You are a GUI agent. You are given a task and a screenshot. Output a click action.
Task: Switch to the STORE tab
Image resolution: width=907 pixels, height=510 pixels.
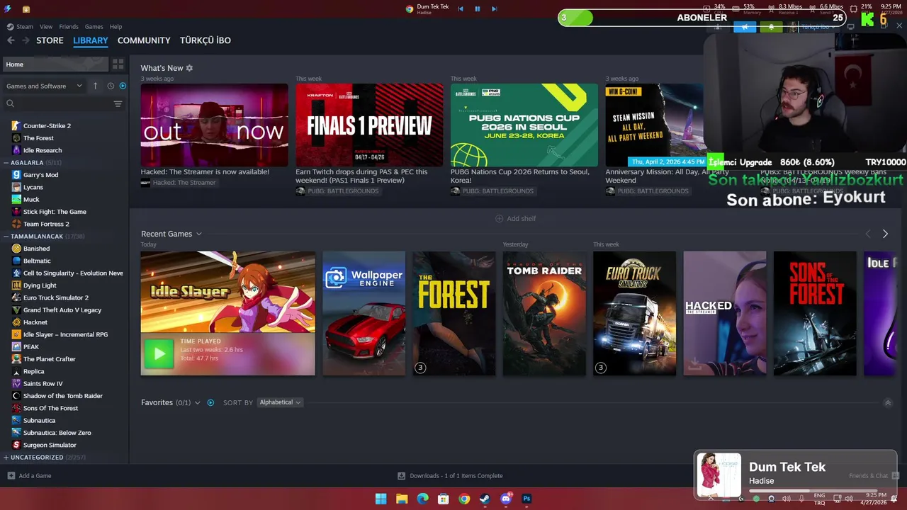(x=50, y=40)
